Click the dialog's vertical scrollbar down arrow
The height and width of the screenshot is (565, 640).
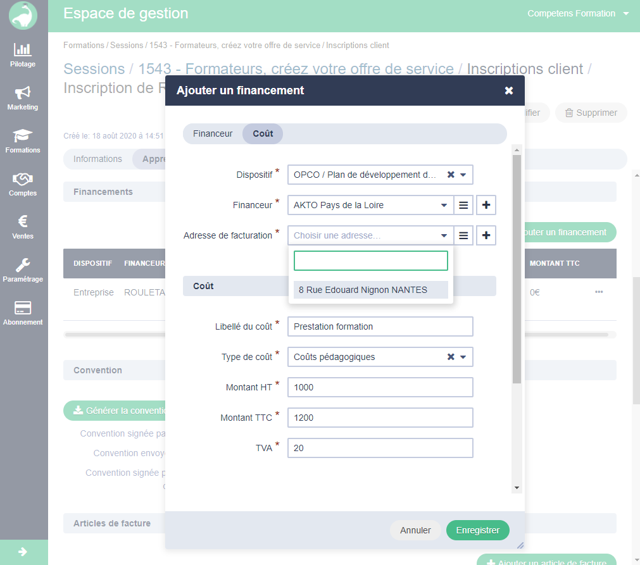517,488
